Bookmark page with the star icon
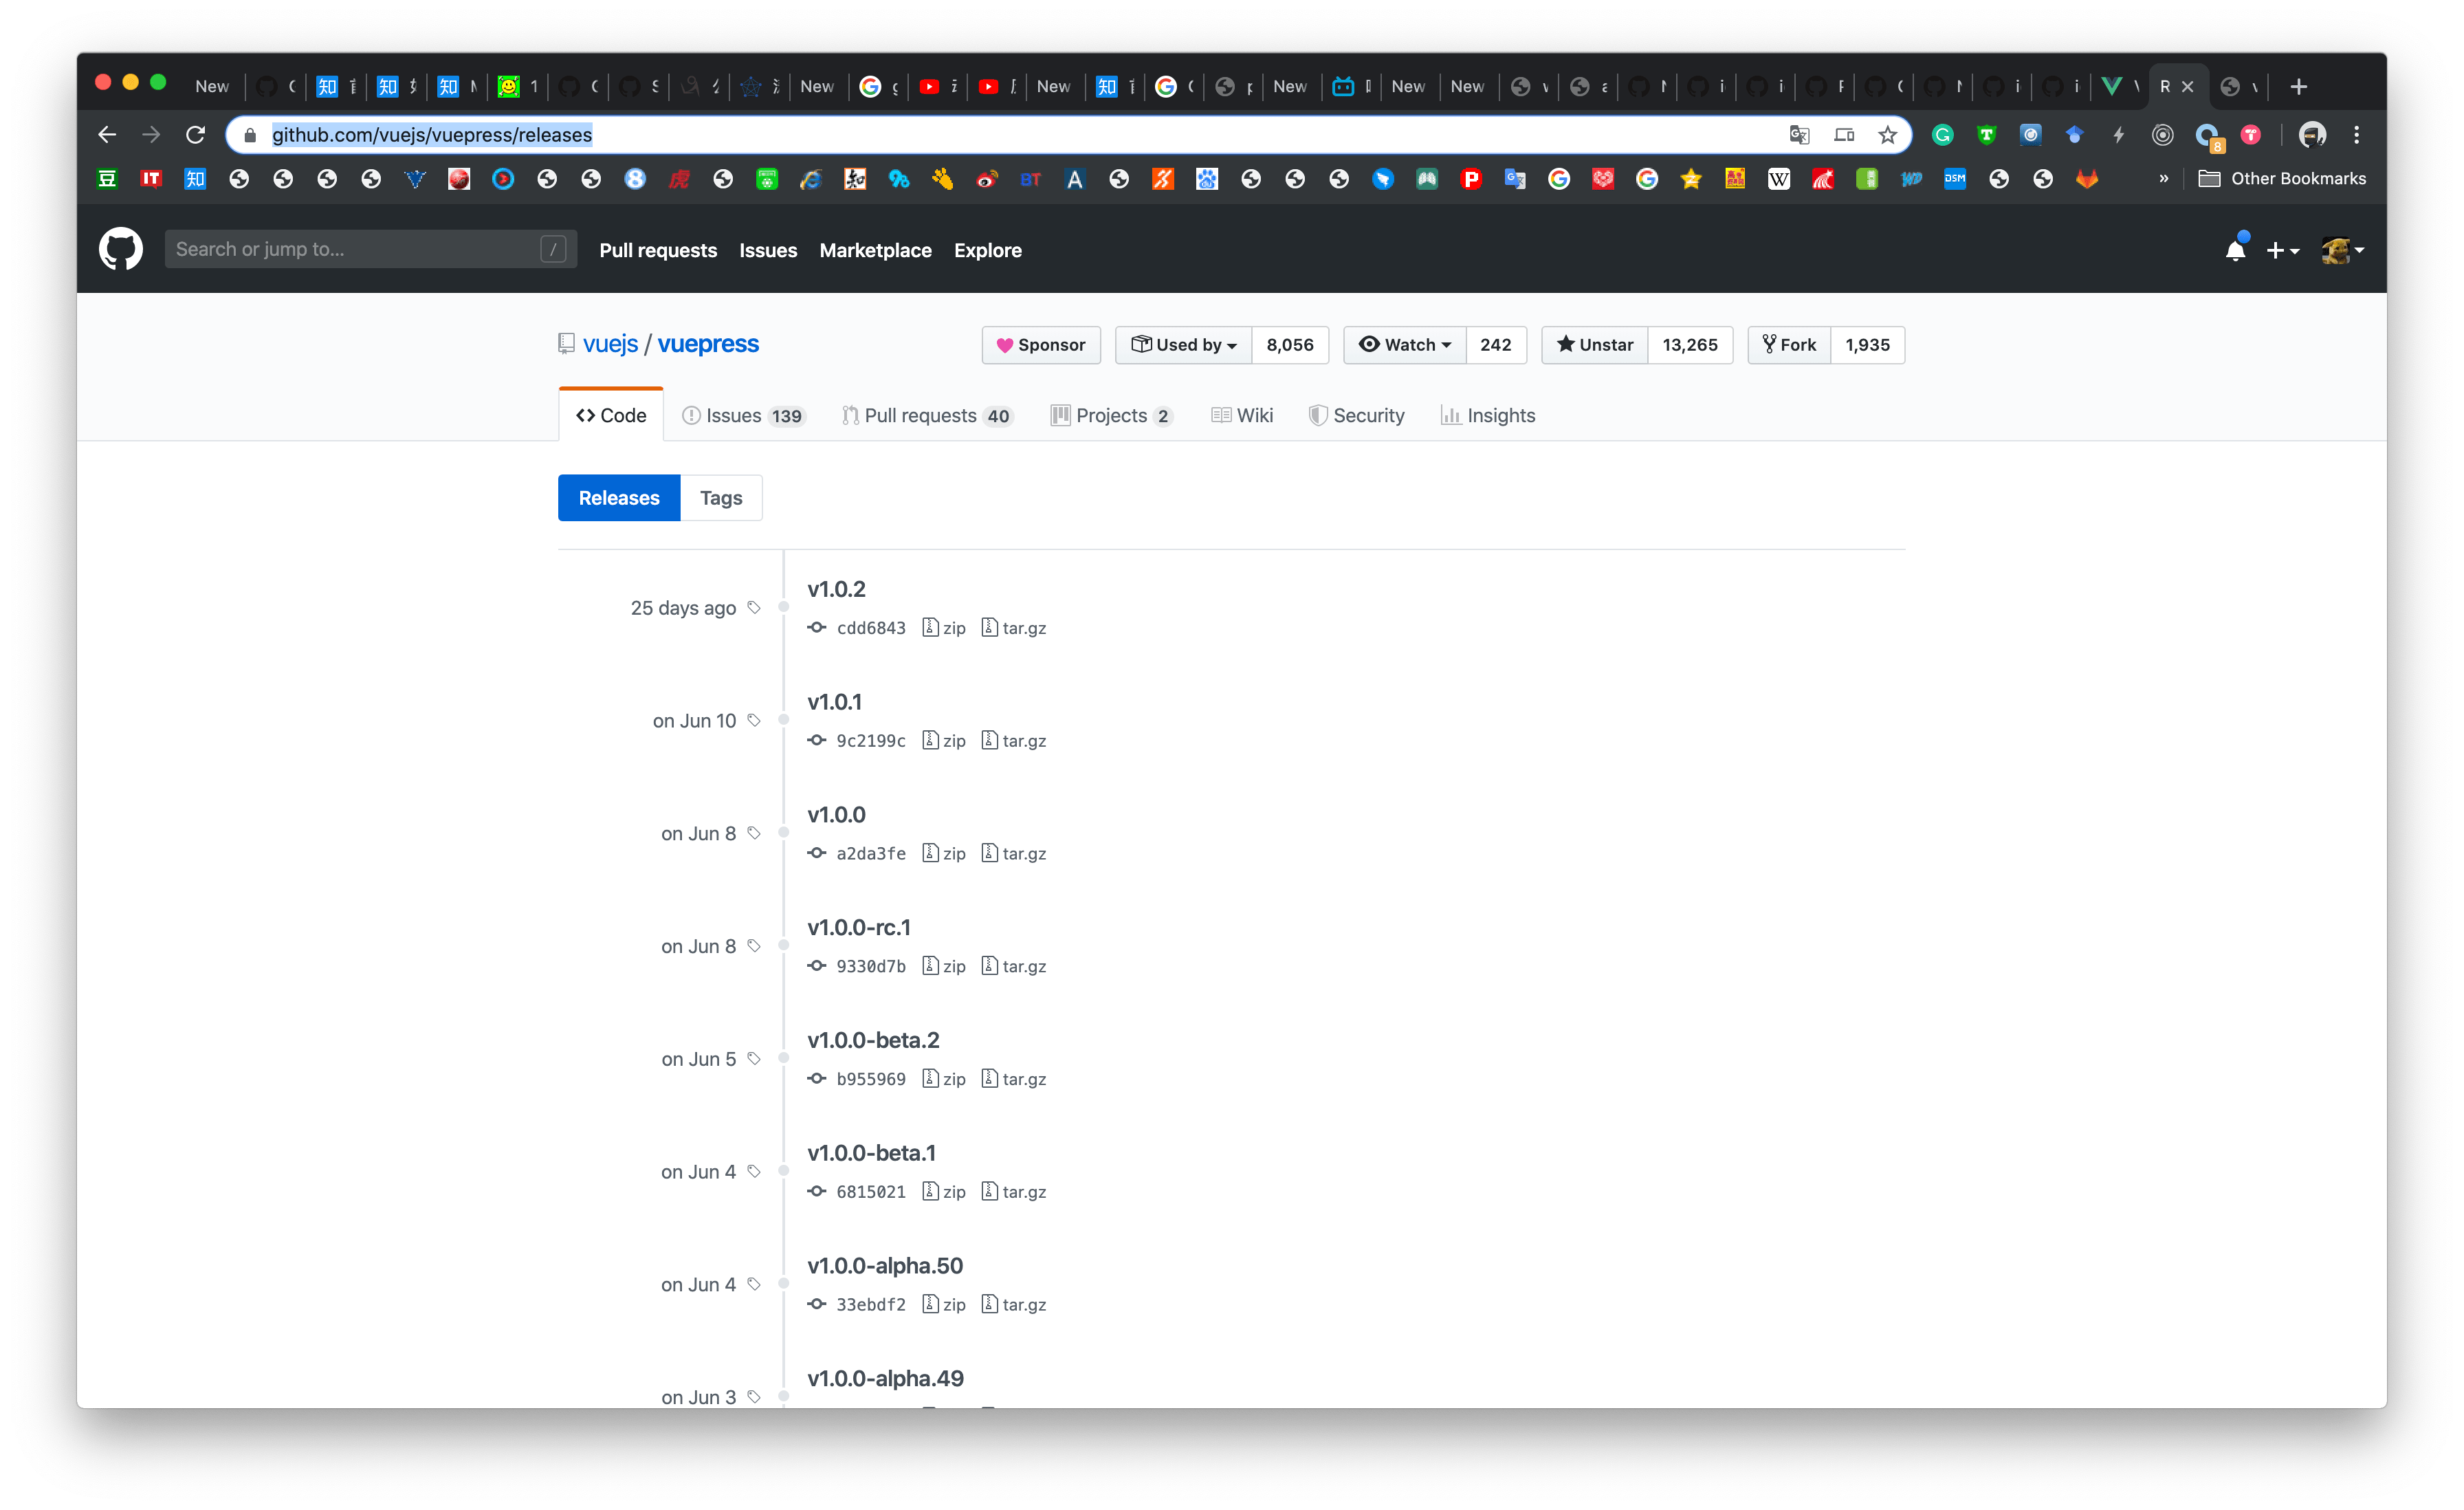 (1887, 134)
